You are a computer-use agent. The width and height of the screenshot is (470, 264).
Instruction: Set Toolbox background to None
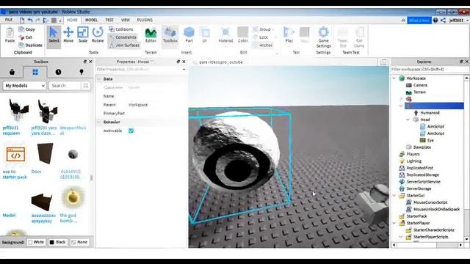(x=79, y=242)
